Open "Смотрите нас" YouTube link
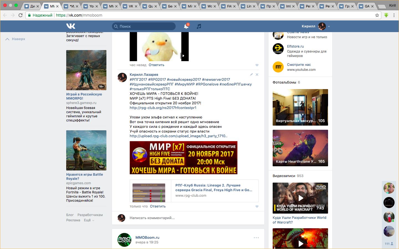 tap(299, 64)
